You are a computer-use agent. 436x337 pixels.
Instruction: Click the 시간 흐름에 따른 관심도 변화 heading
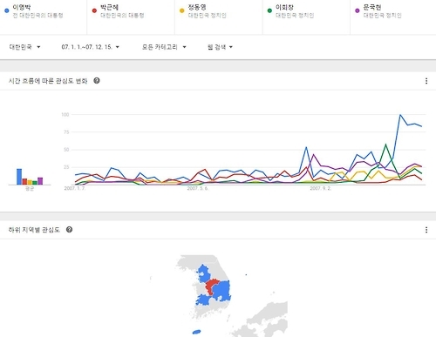48,81
